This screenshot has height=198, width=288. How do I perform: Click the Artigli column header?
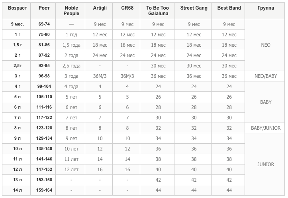coord(100,8)
